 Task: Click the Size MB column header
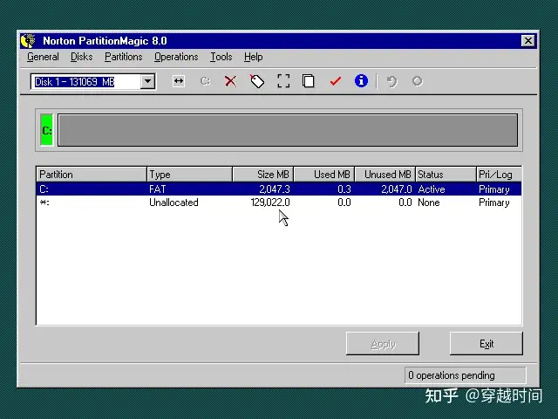(x=263, y=175)
